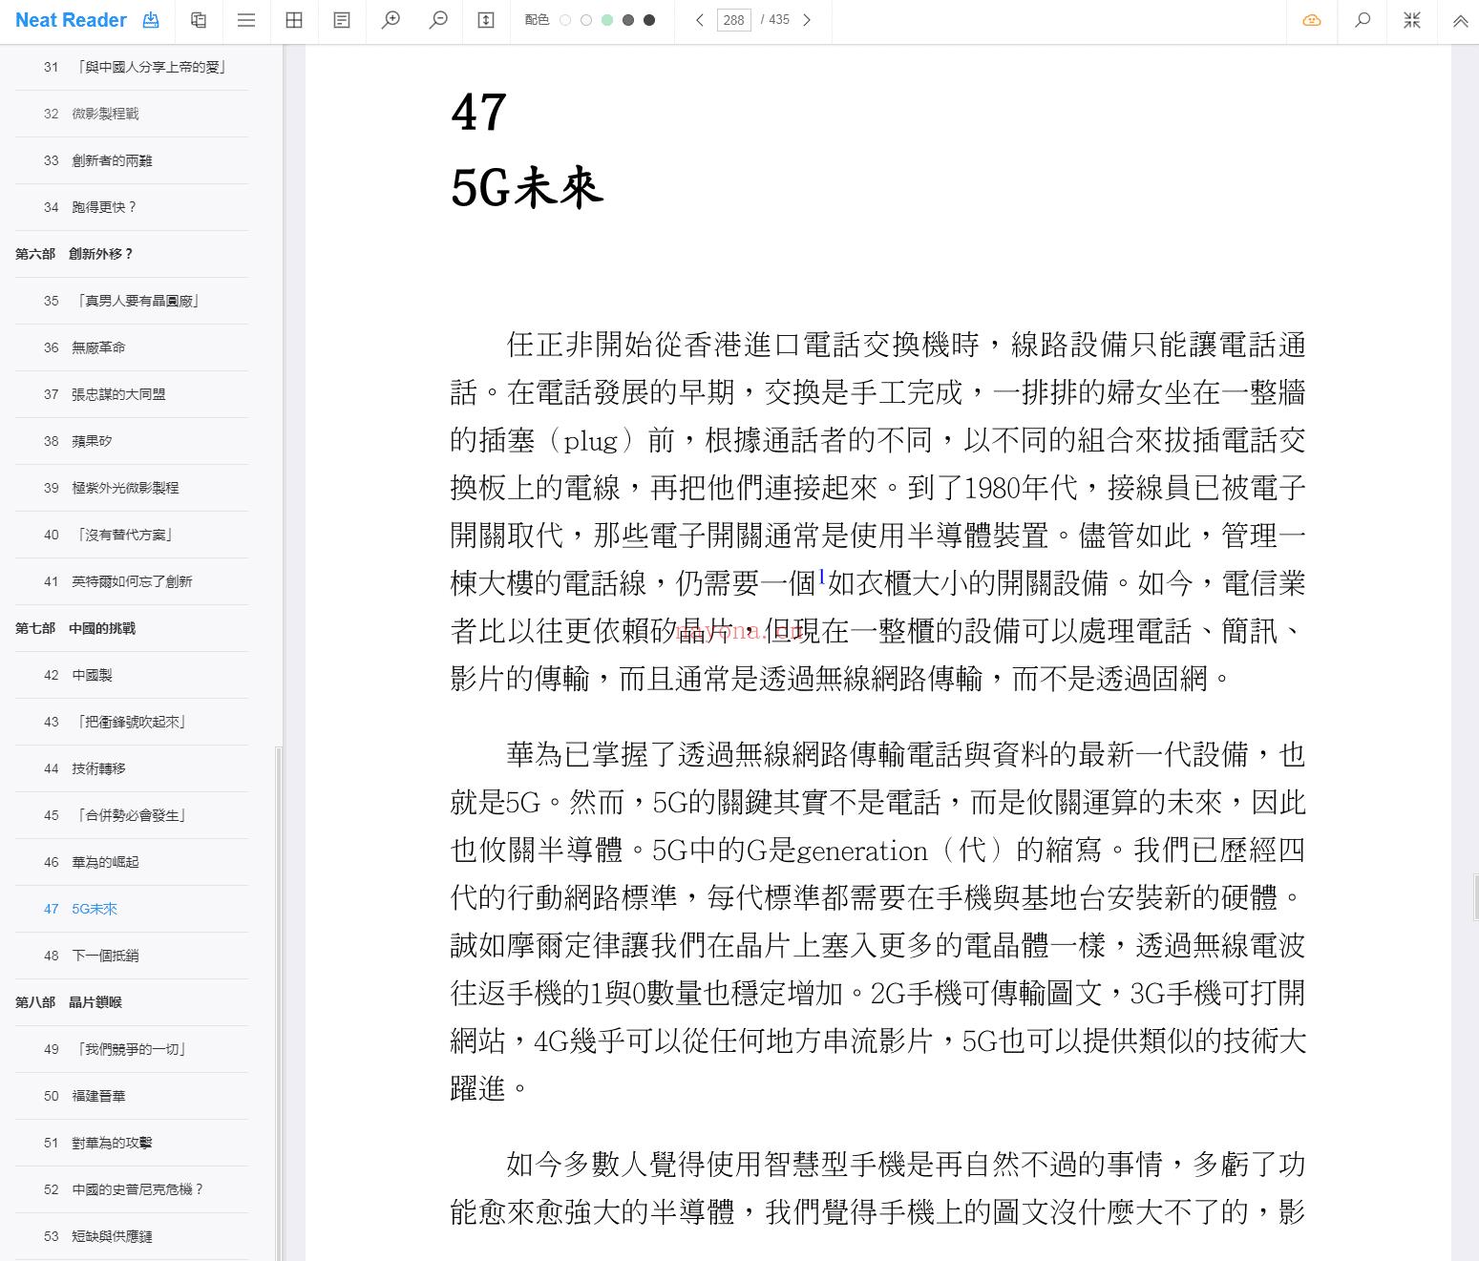Select the white color theme swatch

(x=565, y=20)
